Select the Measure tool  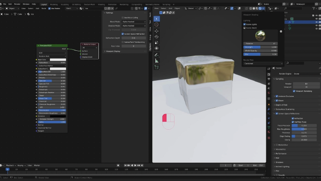click(x=156, y=61)
